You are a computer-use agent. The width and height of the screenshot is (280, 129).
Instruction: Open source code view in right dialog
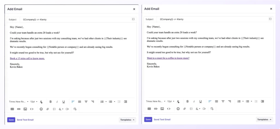coord(169,109)
